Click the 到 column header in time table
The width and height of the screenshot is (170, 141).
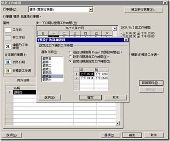(101, 70)
